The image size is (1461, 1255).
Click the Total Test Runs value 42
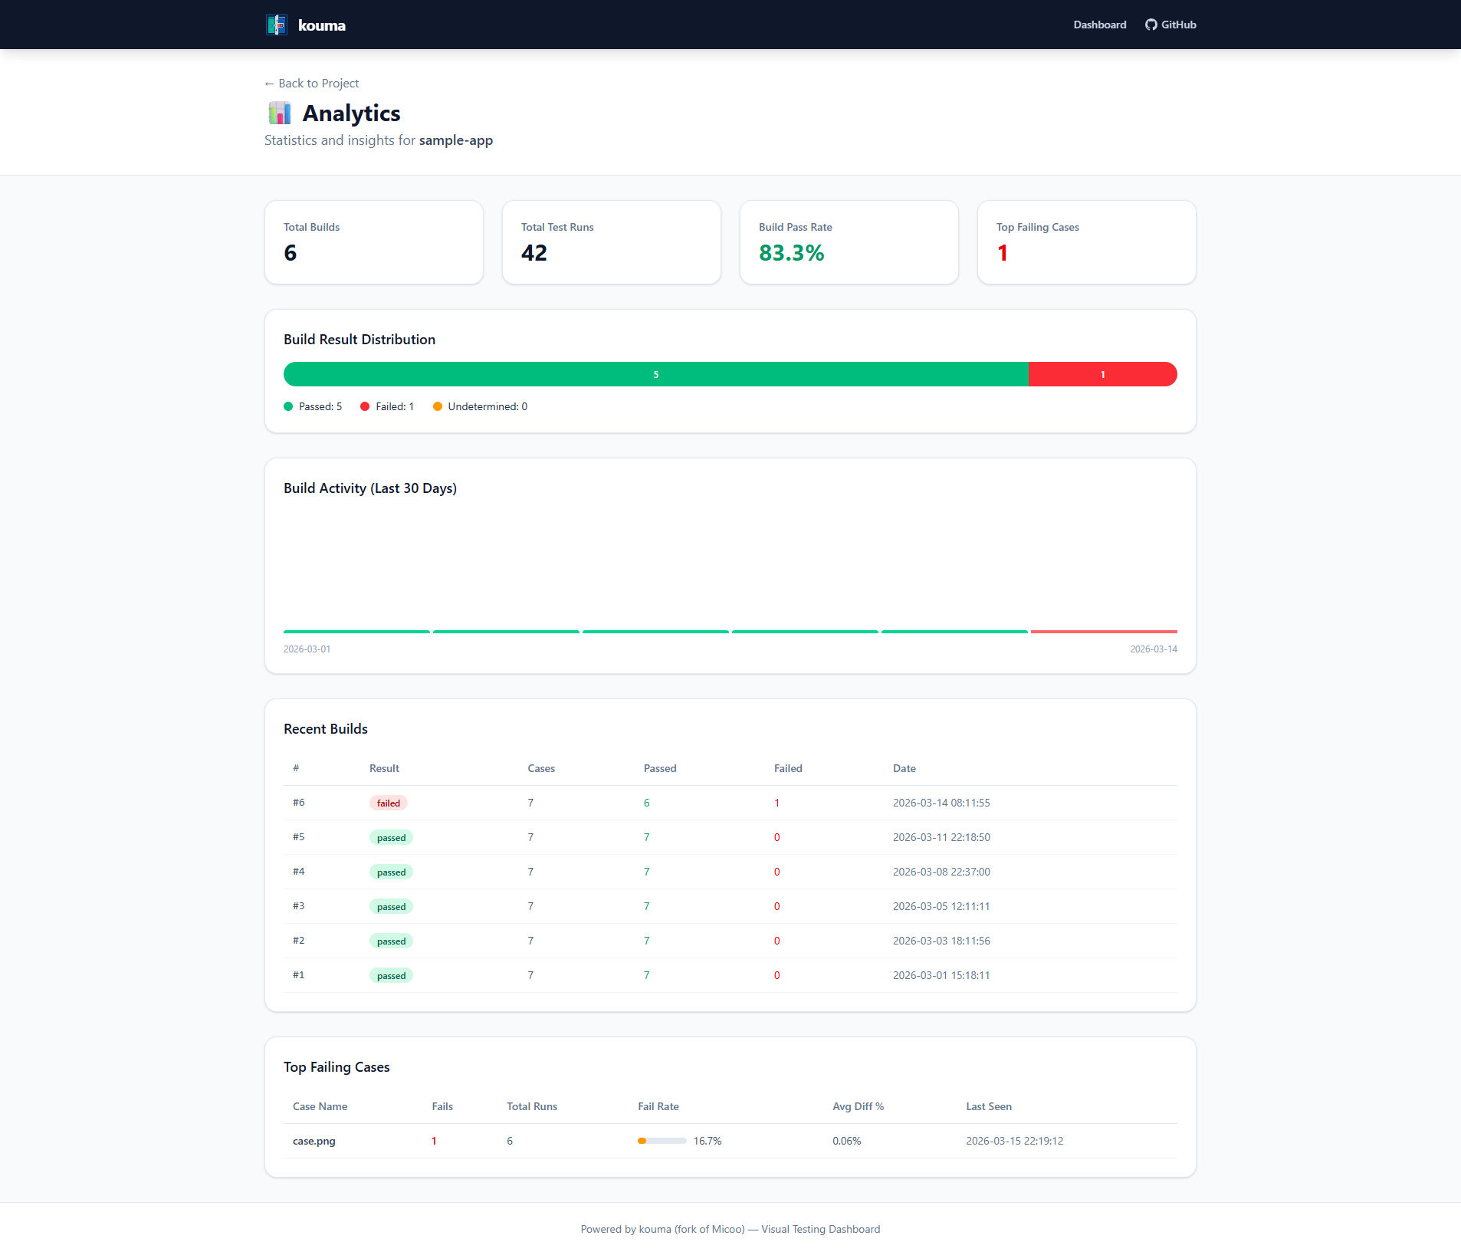[x=534, y=253]
